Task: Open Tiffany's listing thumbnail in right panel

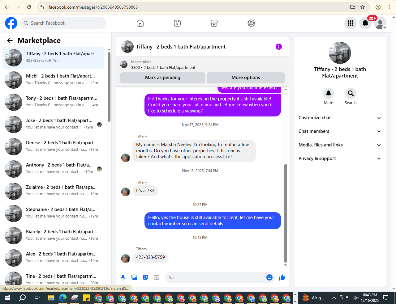Action: coord(340,53)
